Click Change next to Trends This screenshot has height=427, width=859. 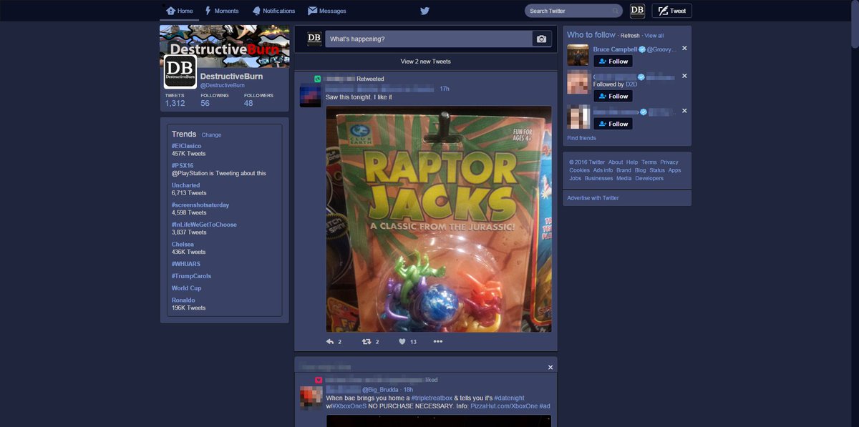211,134
